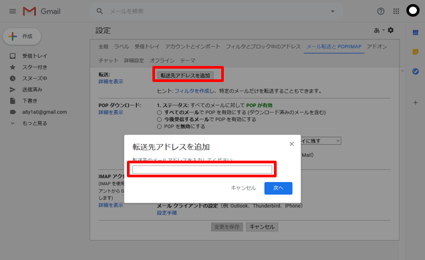Click the send icon for 送信済み
Screen dimensions: 425x260
click(13, 89)
